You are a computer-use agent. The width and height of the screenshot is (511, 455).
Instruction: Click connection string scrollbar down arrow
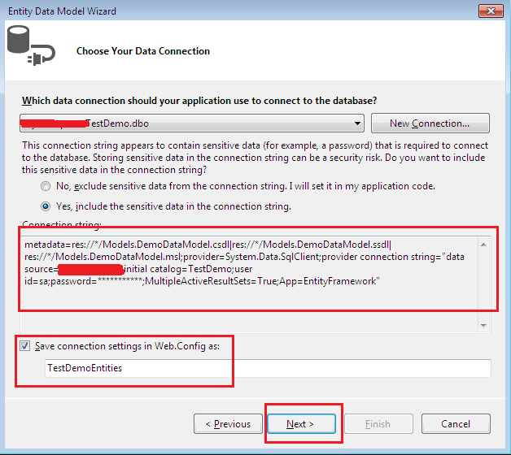(483, 325)
